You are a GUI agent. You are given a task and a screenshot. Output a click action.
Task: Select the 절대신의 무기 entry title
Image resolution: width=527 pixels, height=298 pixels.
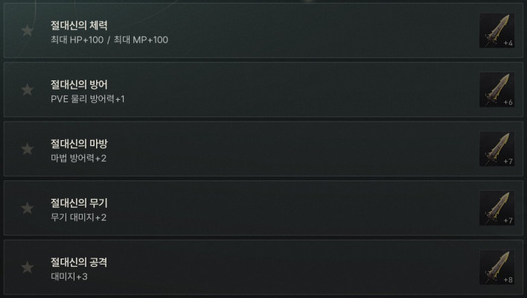[79, 203]
